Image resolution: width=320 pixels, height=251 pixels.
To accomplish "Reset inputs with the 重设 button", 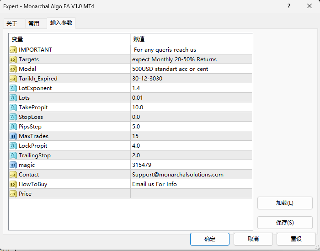I will tap(296, 239).
